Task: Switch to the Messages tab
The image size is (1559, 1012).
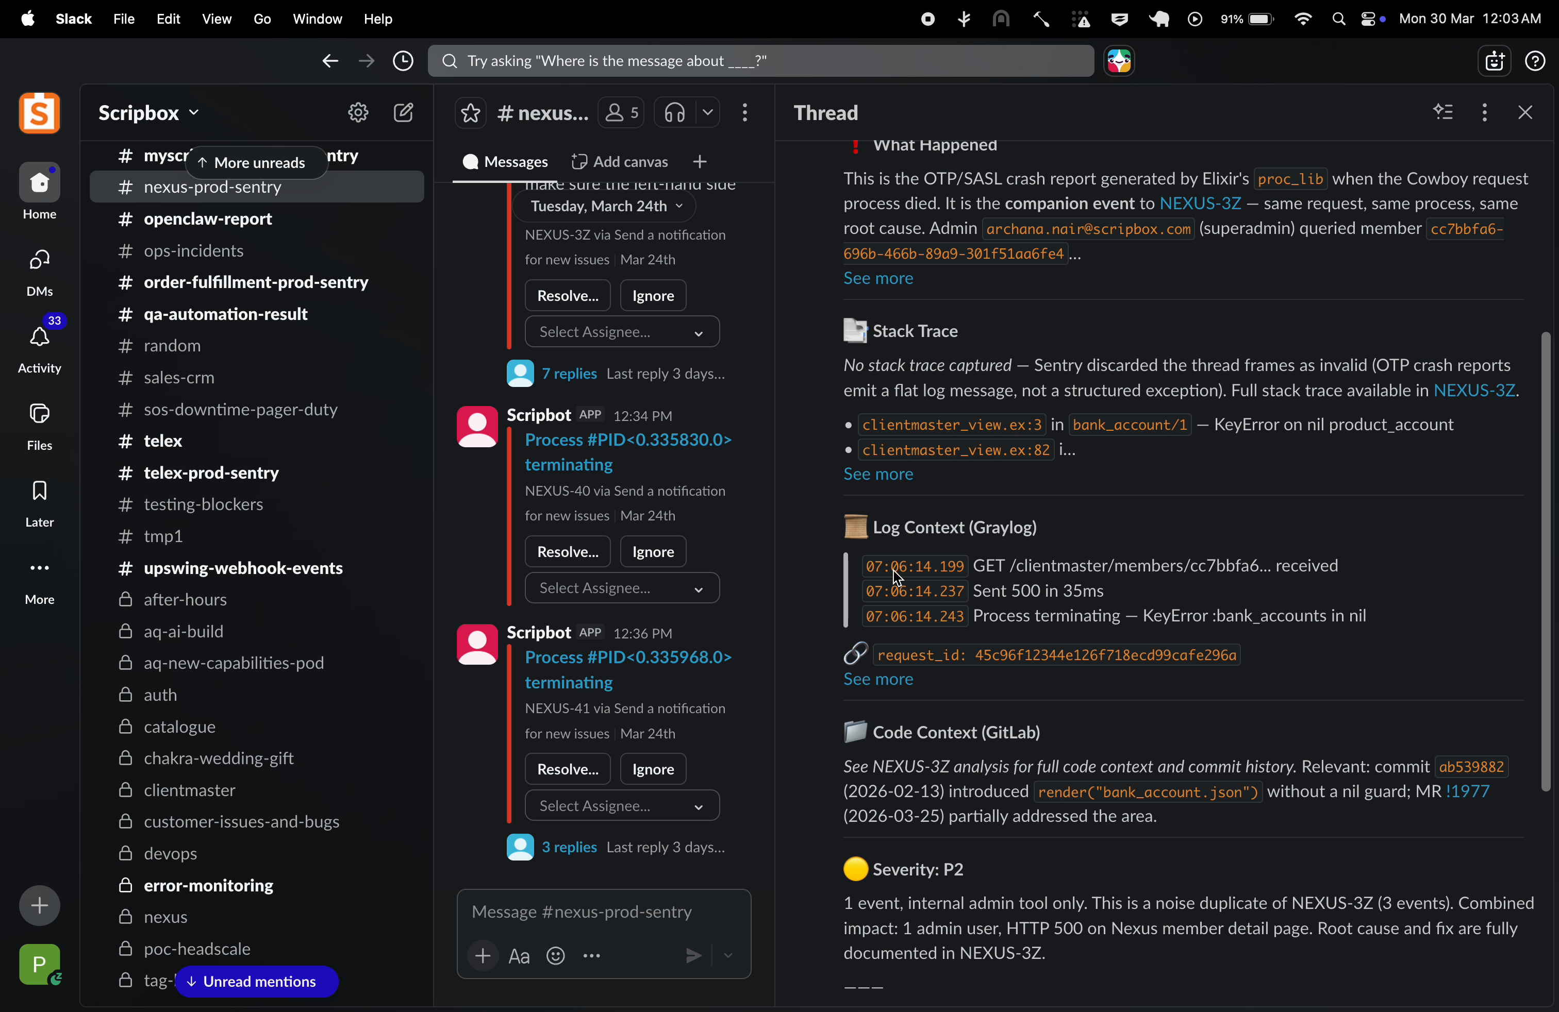Action: click(505, 162)
